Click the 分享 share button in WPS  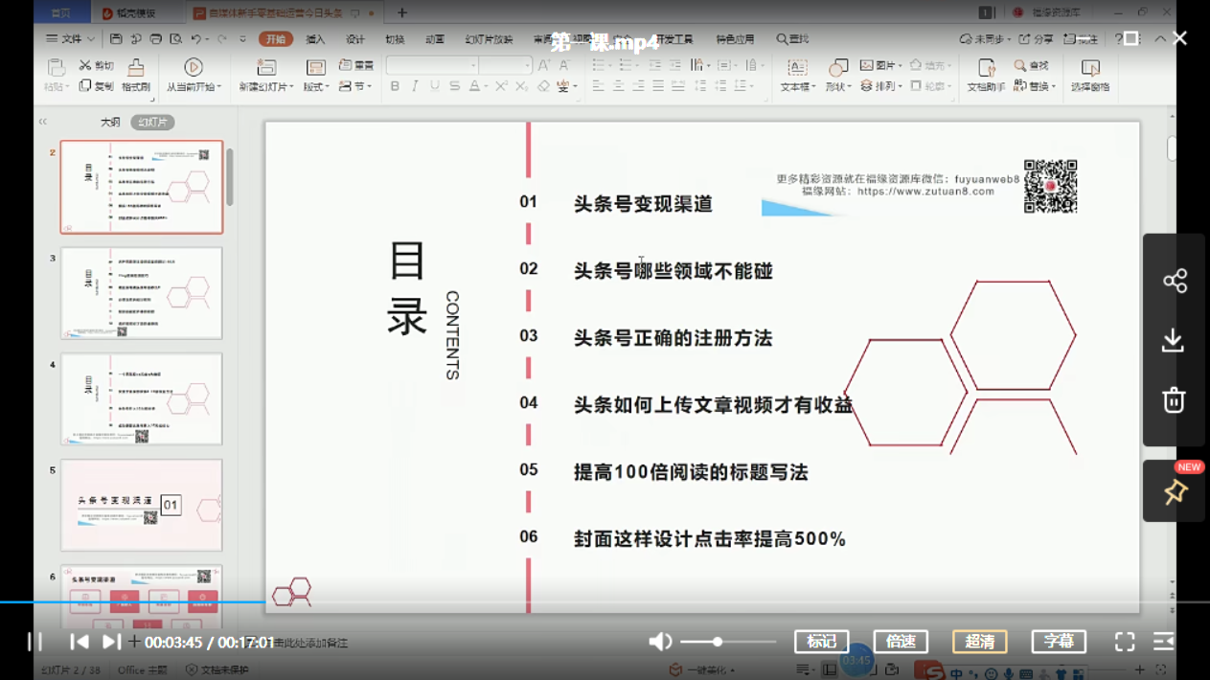pos(1036,39)
